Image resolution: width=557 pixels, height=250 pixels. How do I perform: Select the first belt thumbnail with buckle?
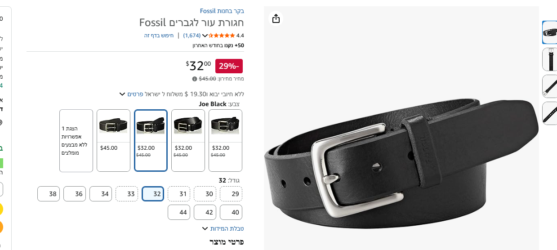550,32
